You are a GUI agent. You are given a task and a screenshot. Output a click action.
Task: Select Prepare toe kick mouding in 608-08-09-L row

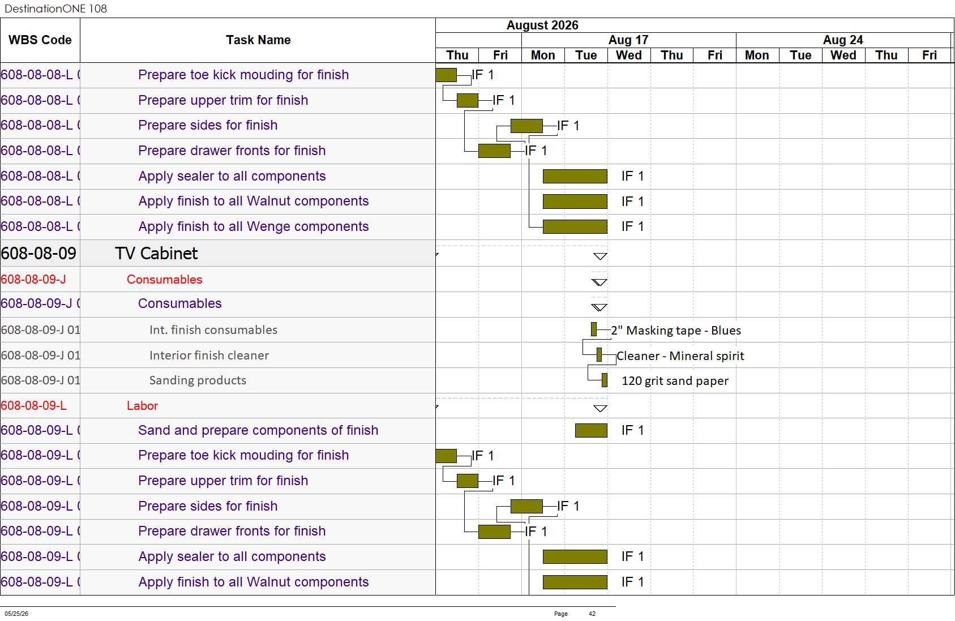point(243,455)
